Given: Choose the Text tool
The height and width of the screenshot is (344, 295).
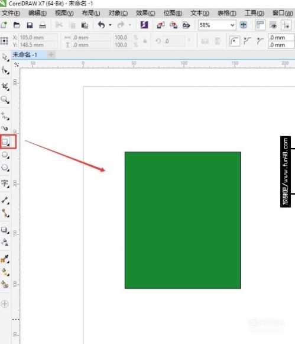Looking at the screenshot, I should point(5,183).
